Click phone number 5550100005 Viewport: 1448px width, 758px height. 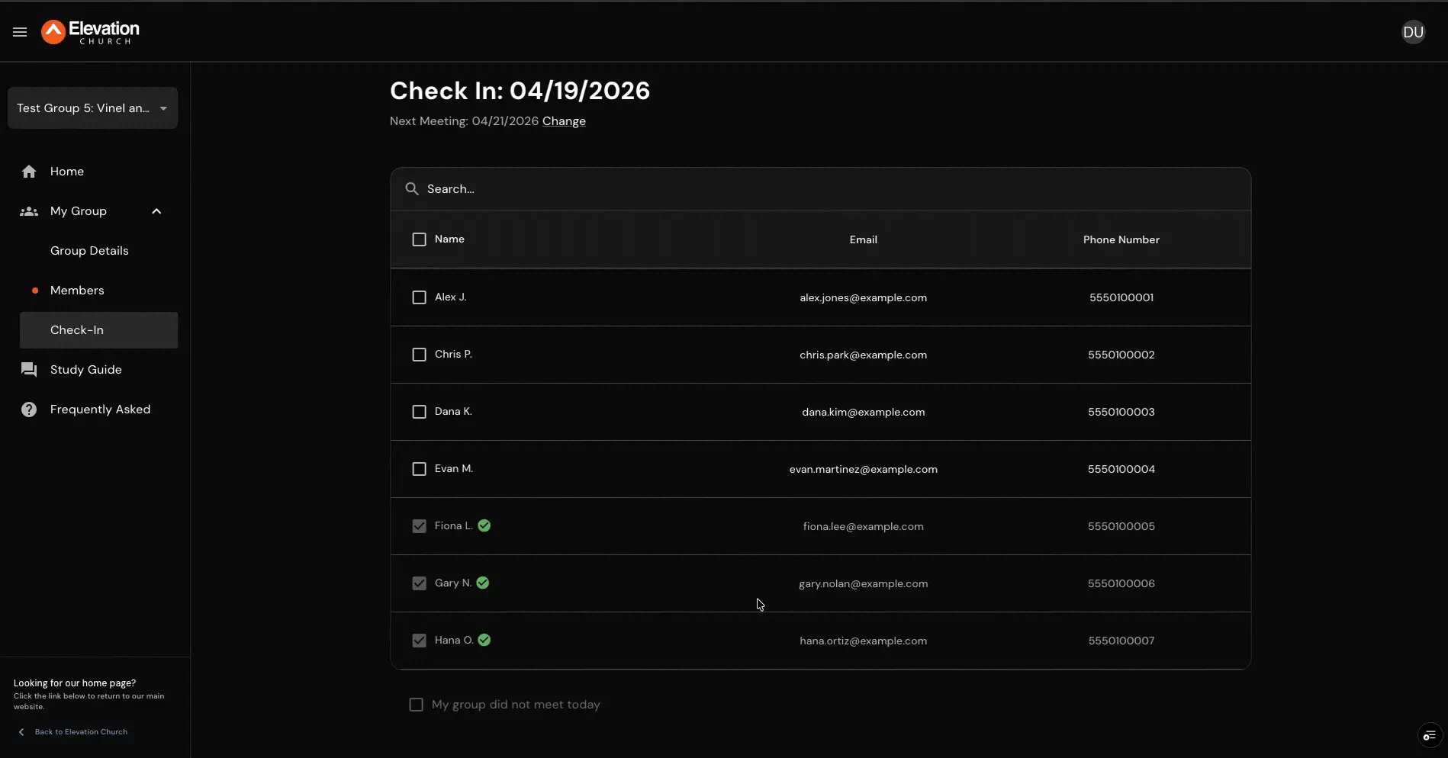point(1121,526)
